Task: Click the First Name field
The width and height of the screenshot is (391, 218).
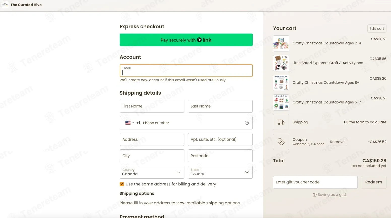Action: [x=152, y=106]
